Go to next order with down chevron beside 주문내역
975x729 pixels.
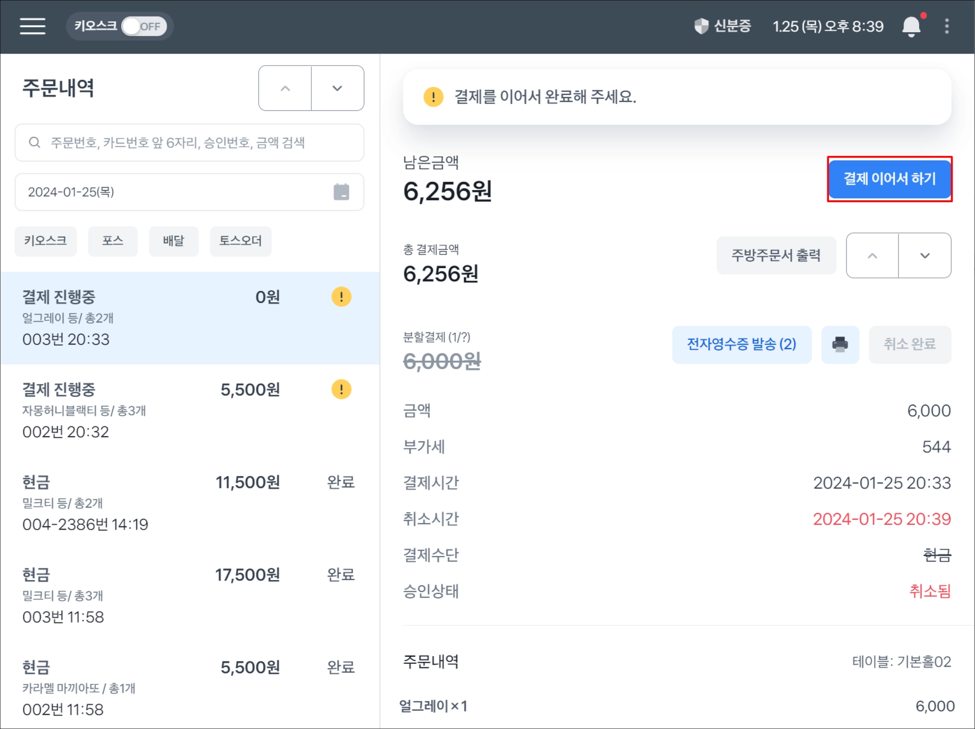(x=337, y=88)
